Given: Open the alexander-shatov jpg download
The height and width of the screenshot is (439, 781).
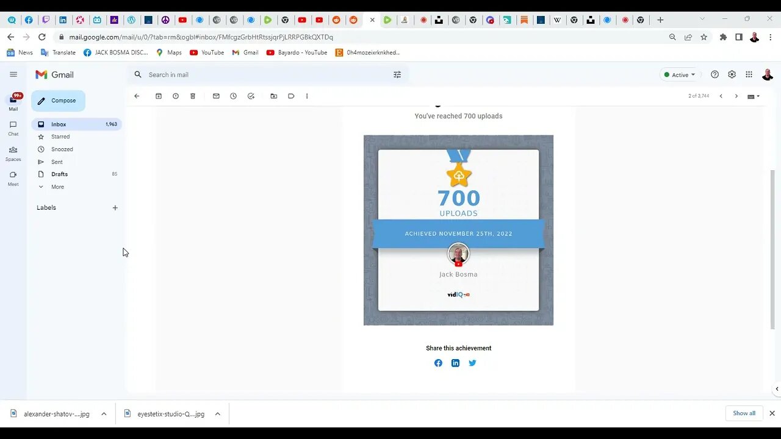Looking at the screenshot, I should pos(50,414).
